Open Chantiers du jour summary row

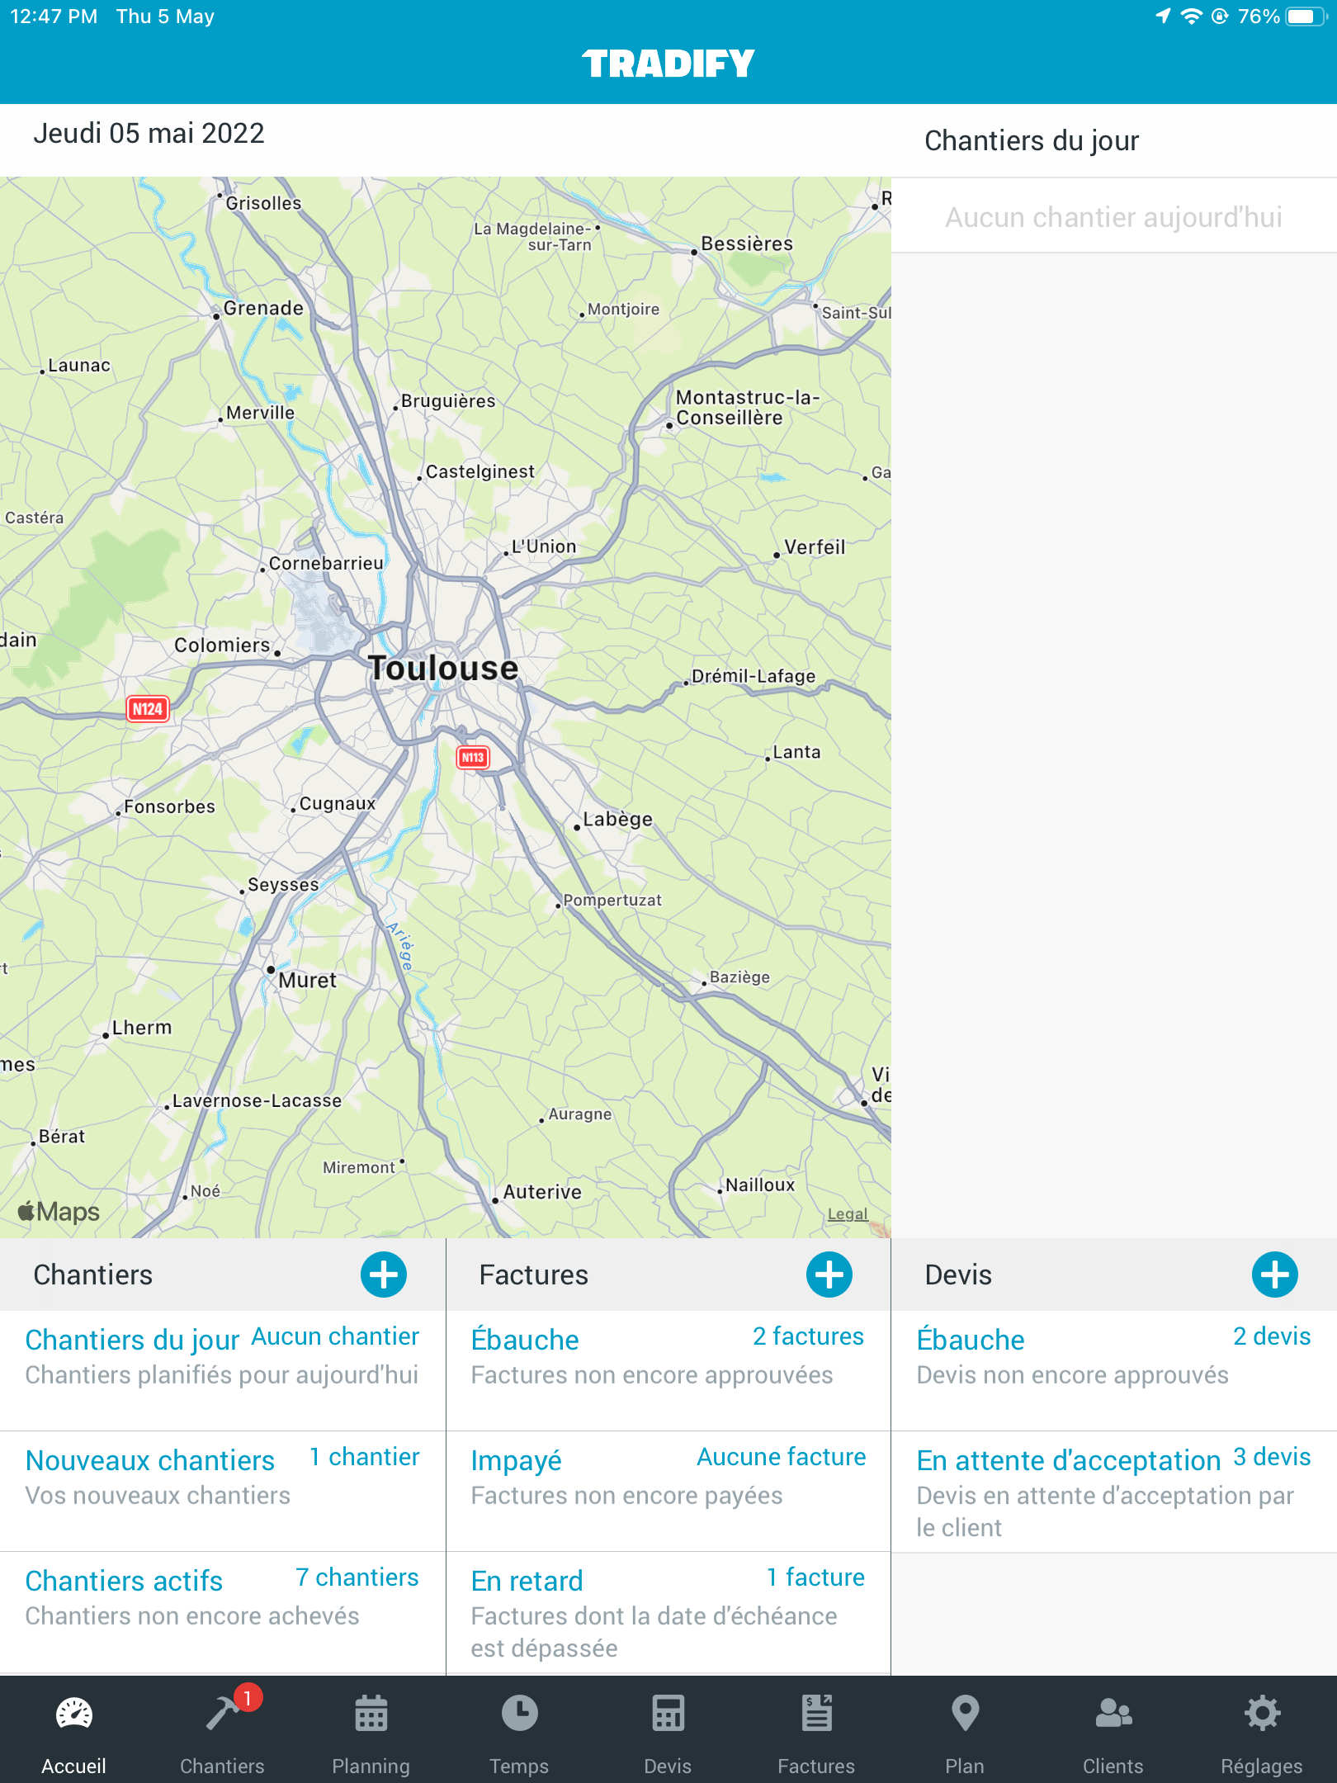click(x=223, y=1370)
